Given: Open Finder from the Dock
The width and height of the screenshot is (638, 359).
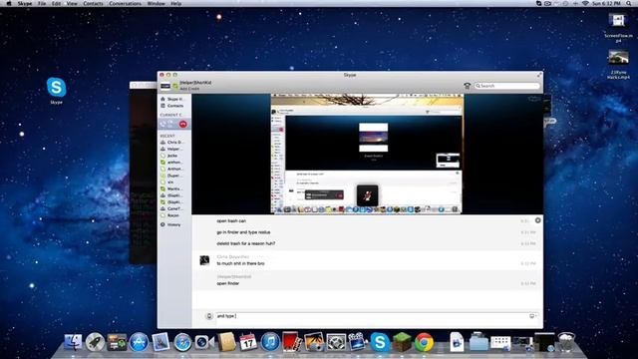Looking at the screenshot, I should pos(73,342).
